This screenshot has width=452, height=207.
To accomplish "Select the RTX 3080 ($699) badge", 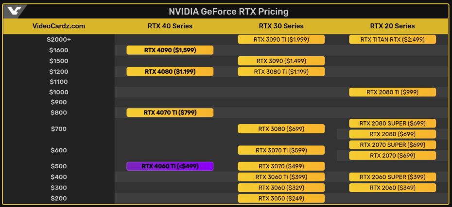I will click(x=281, y=128).
